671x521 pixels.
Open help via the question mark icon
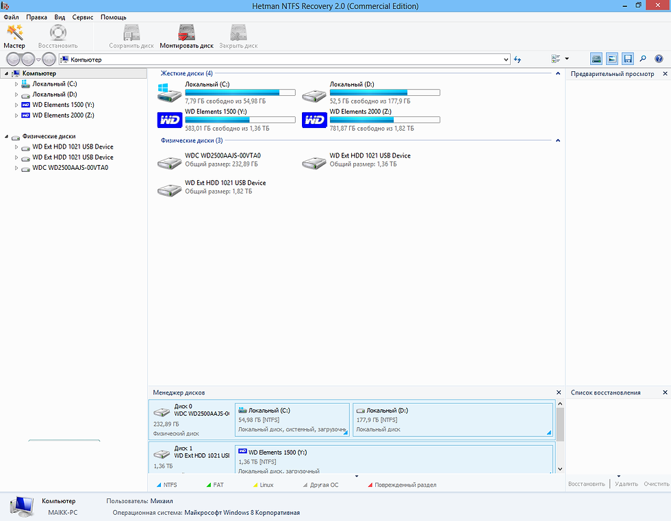[659, 59]
